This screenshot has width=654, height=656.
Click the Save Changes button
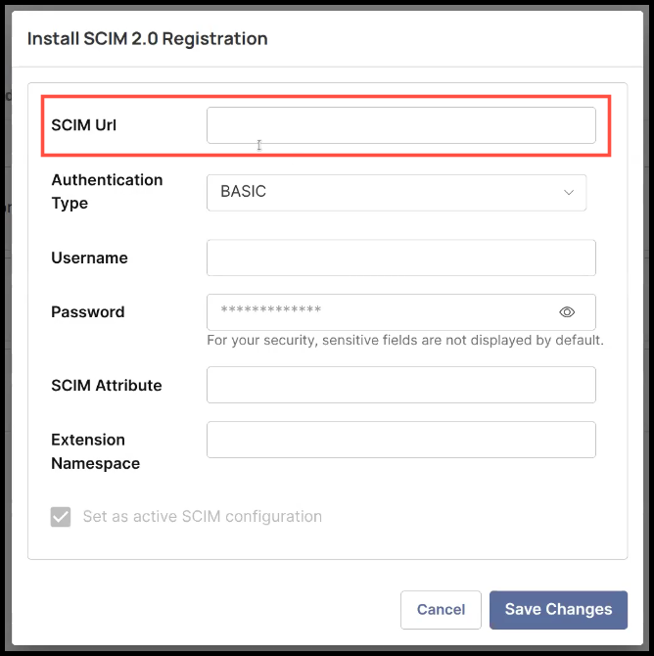click(x=558, y=609)
